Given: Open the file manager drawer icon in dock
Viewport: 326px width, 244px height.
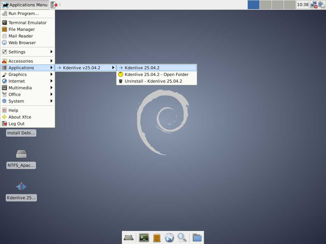Looking at the screenshot, I should pos(157,238).
